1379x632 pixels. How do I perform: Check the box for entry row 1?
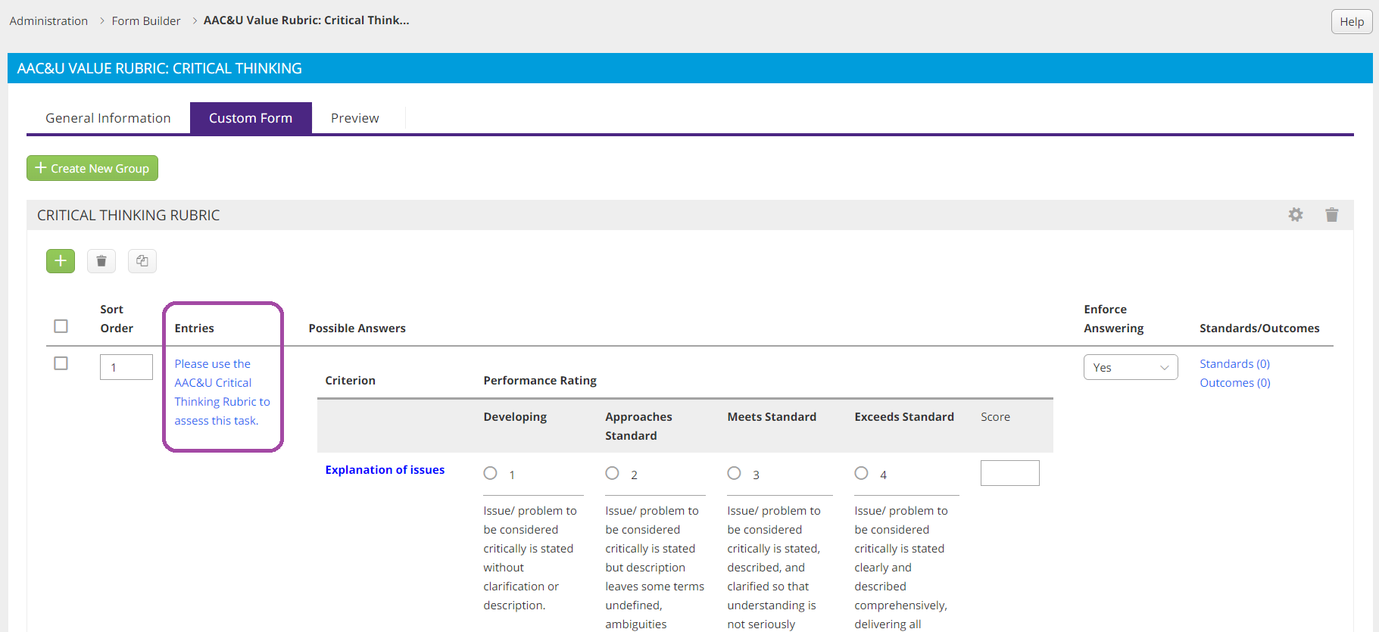click(61, 363)
